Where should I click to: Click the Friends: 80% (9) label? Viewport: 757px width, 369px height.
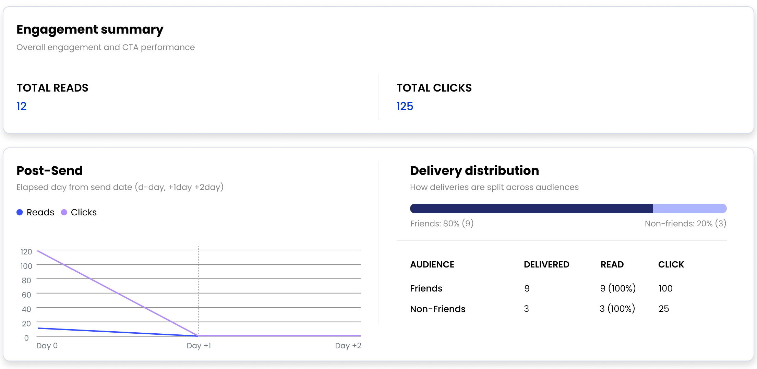tap(442, 224)
